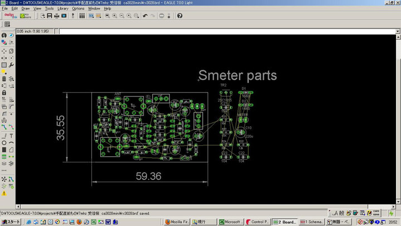
Task: Click the Stop command icon
Action: 162,16
